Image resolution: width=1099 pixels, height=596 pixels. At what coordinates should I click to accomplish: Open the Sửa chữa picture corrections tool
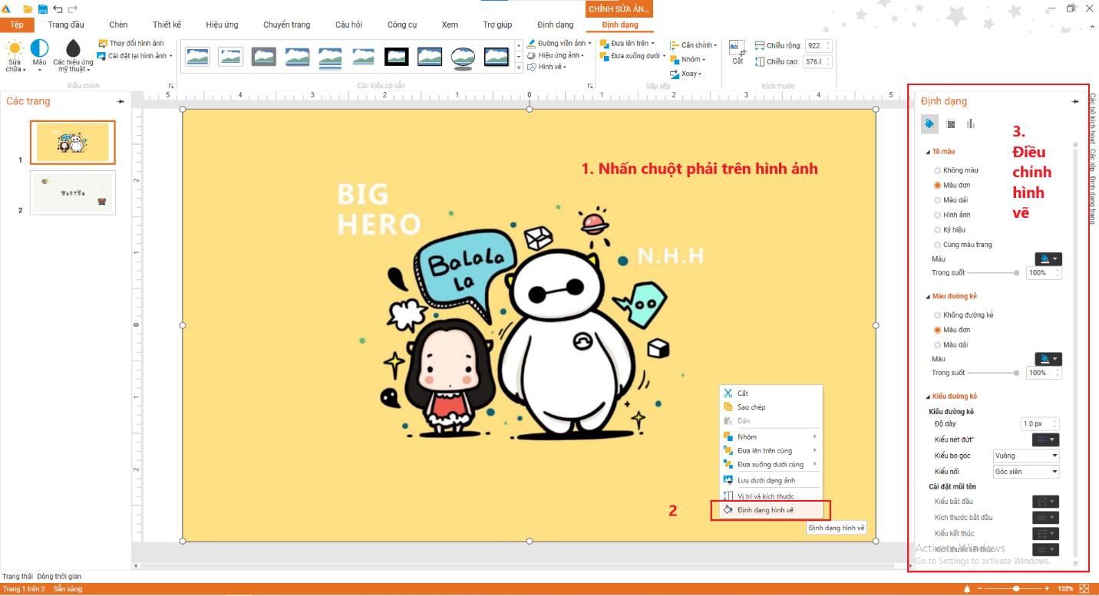[x=15, y=56]
